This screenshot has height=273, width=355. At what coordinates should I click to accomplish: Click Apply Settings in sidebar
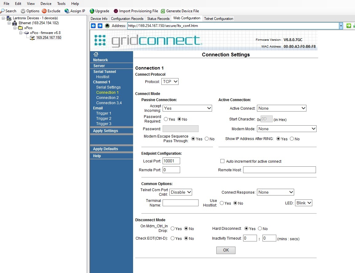coord(105,131)
